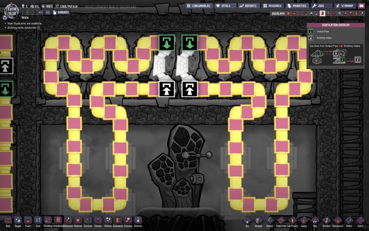The height and width of the screenshot is (231, 369).
Task: Toggle the Room overlay
Action: coord(345,13)
